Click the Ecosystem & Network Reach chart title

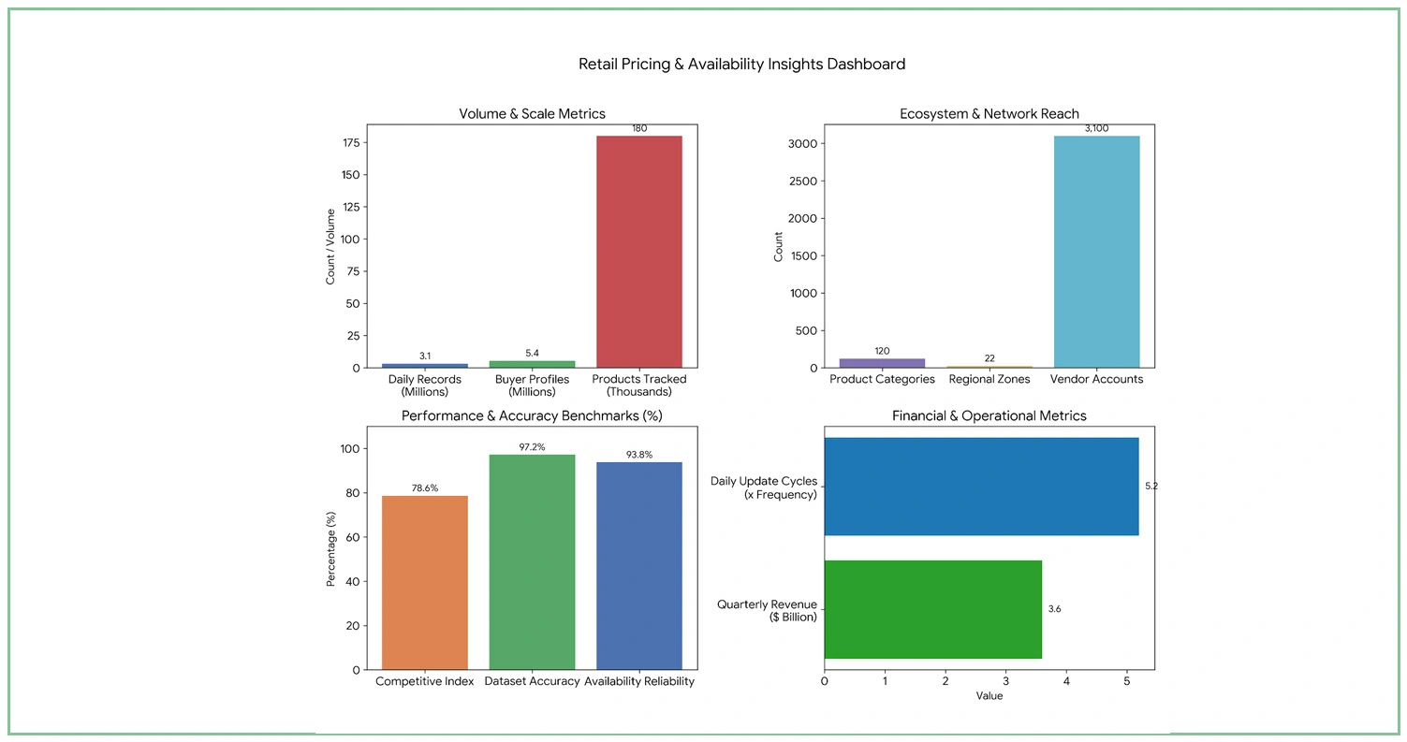coord(989,114)
